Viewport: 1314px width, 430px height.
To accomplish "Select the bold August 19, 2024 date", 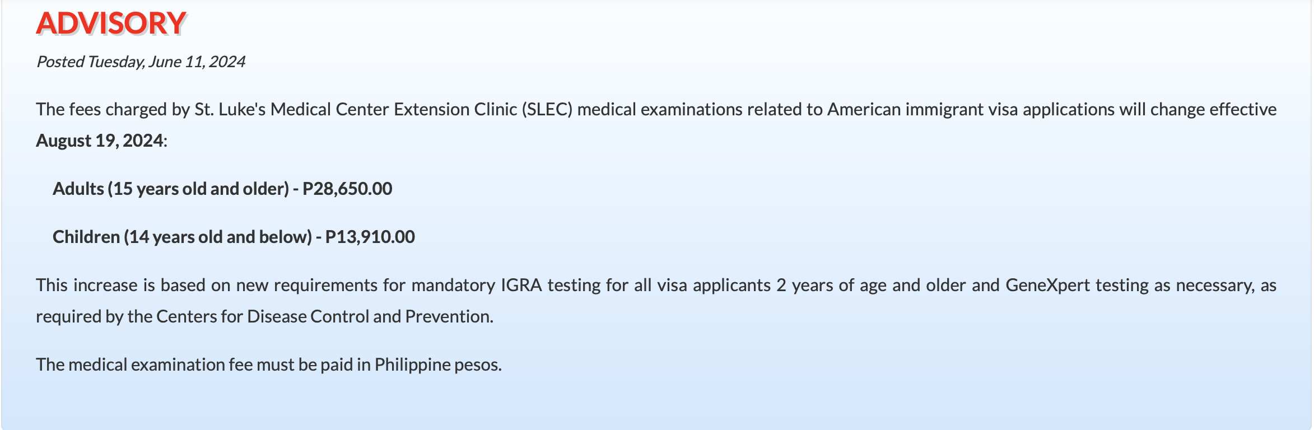I will (x=100, y=141).
